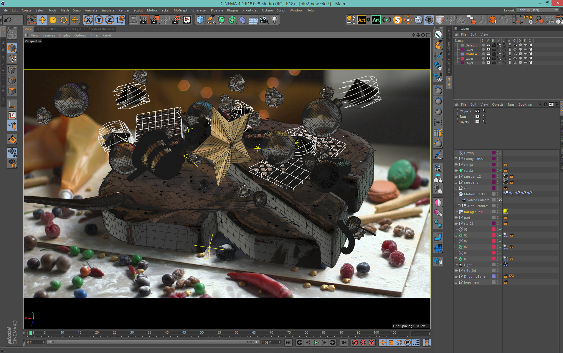The height and width of the screenshot is (353, 563).
Task: Expand the rapsberry.2 object
Action: click(x=456, y=176)
